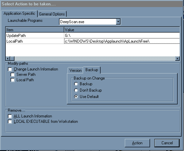Check LOCAL EXECUTABLE from Workstation option
This screenshot has height=151, width=184.
[x=10, y=121]
